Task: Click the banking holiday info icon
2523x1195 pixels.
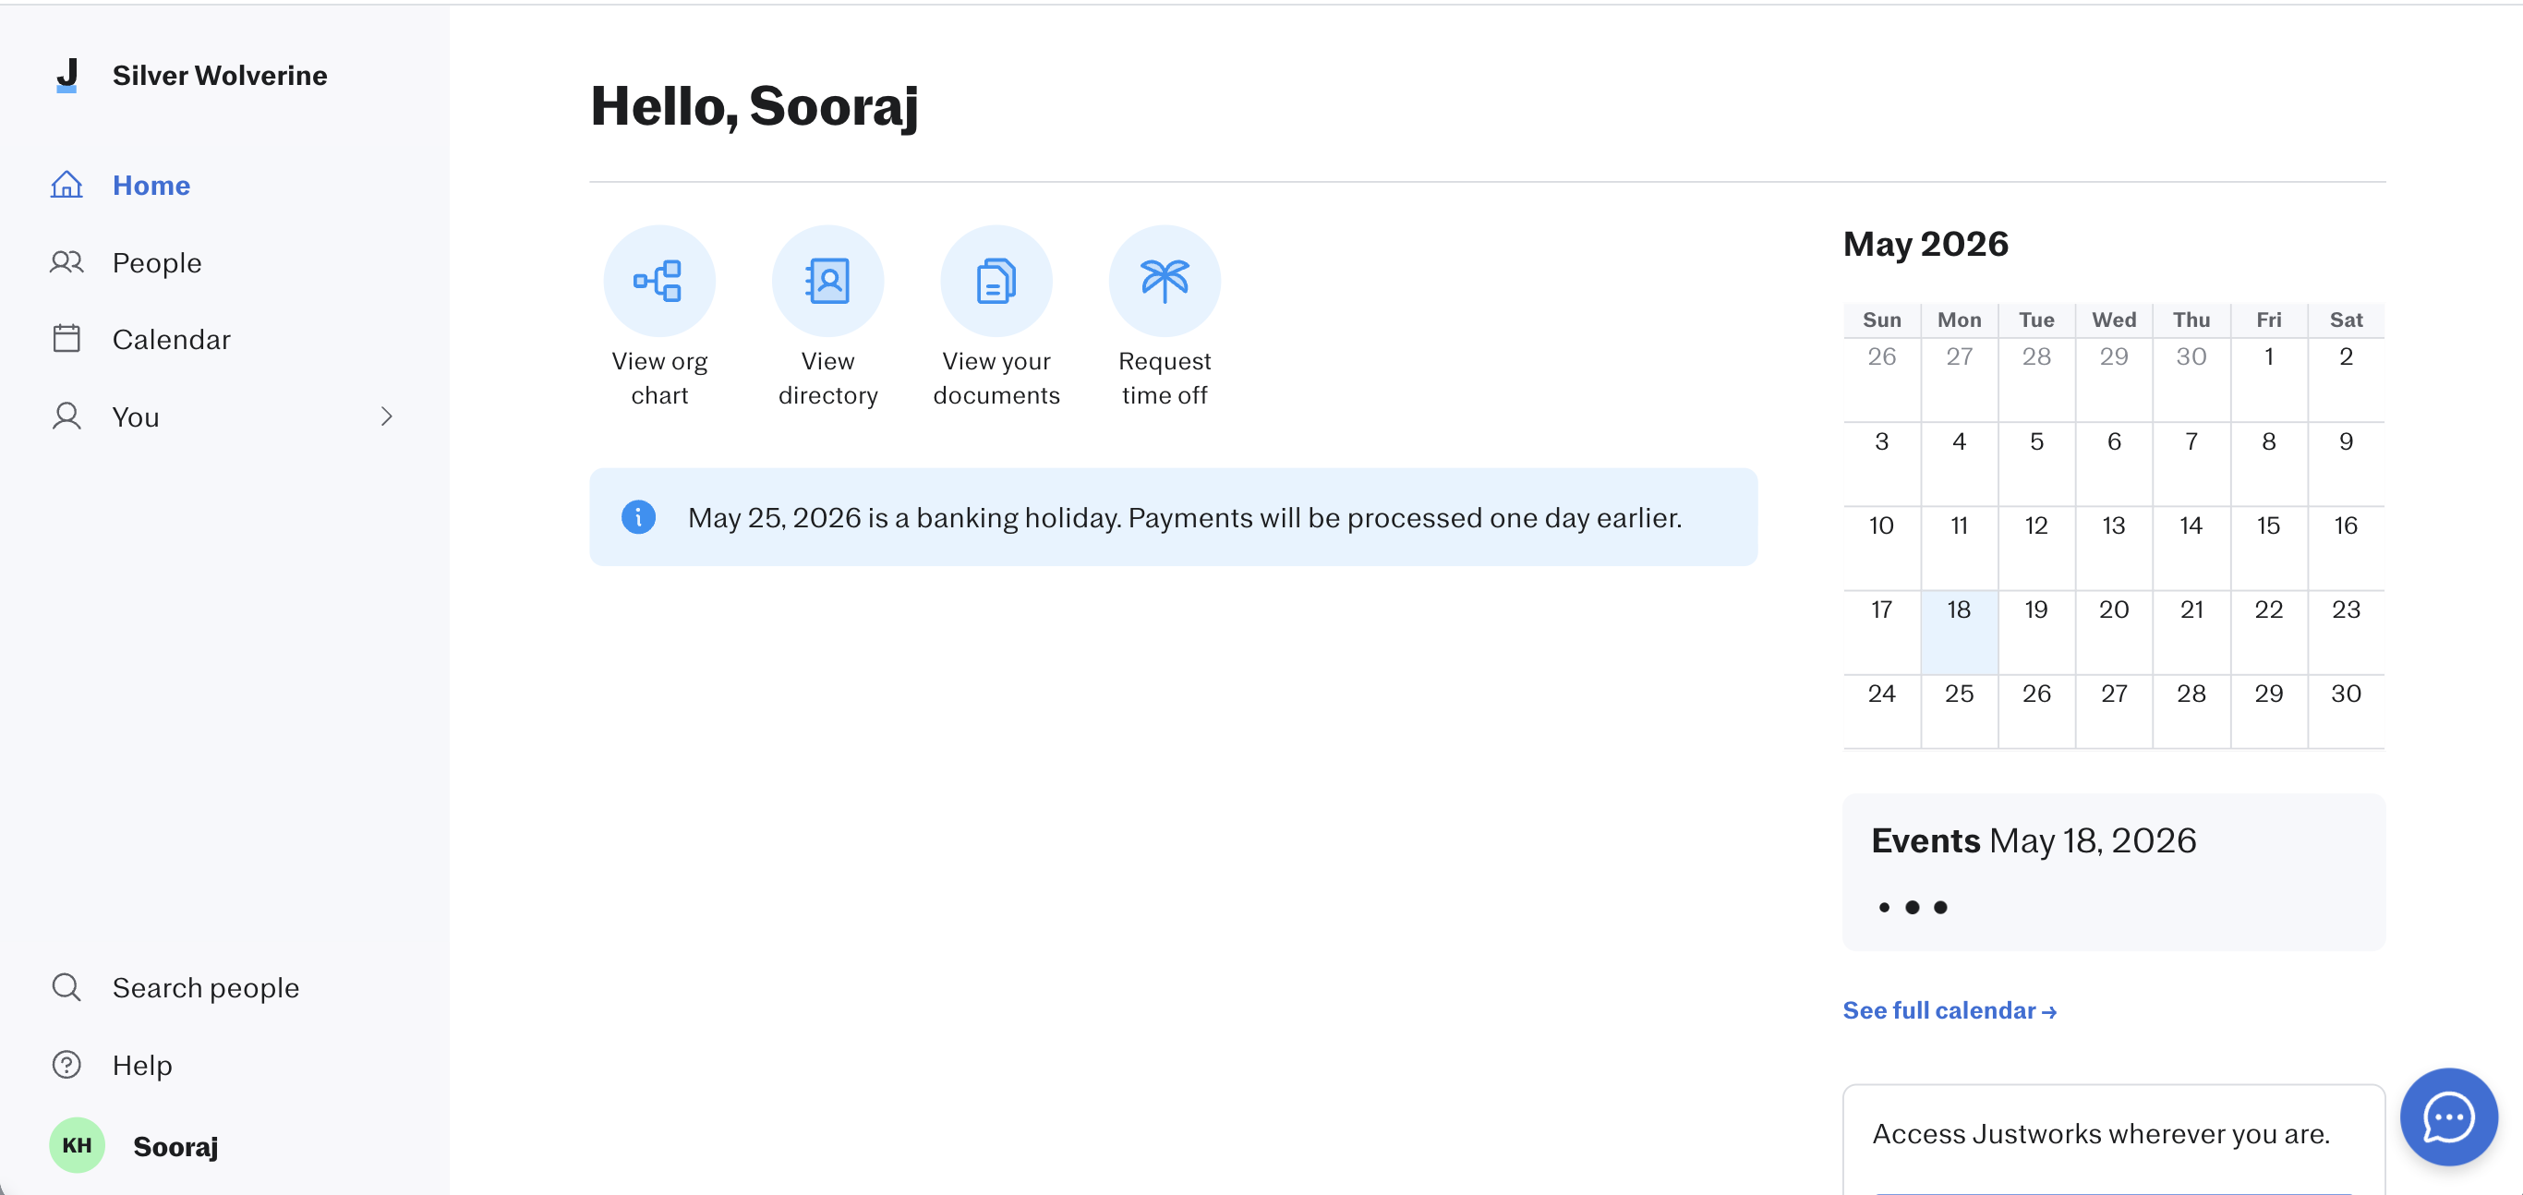Action: click(638, 517)
